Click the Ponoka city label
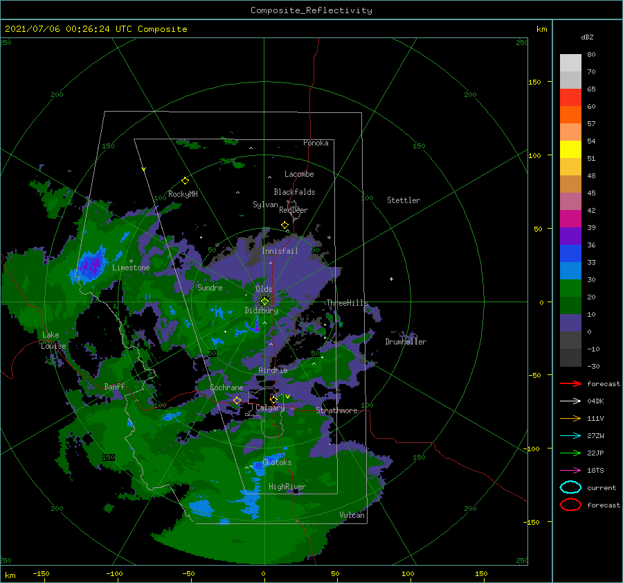Screen dimensions: 623x583 pyautogui.click(x=316, y=143)
